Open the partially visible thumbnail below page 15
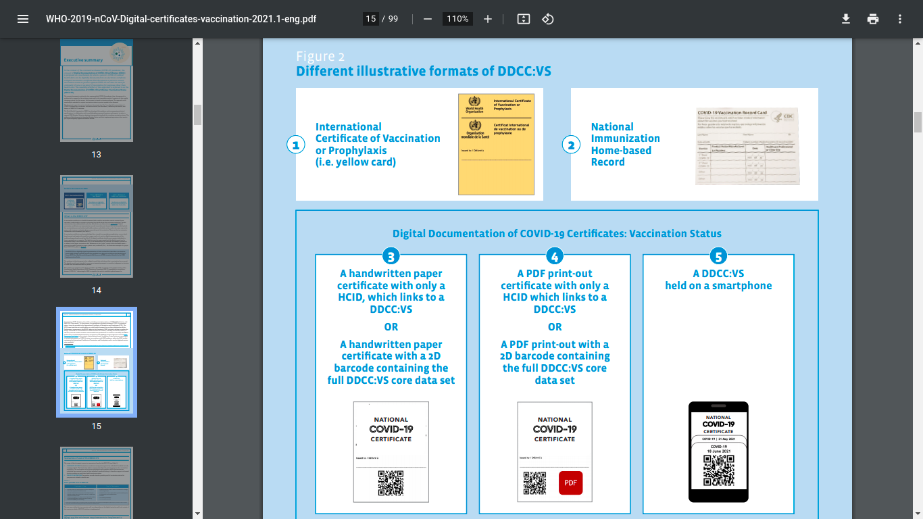 [97, 483]
